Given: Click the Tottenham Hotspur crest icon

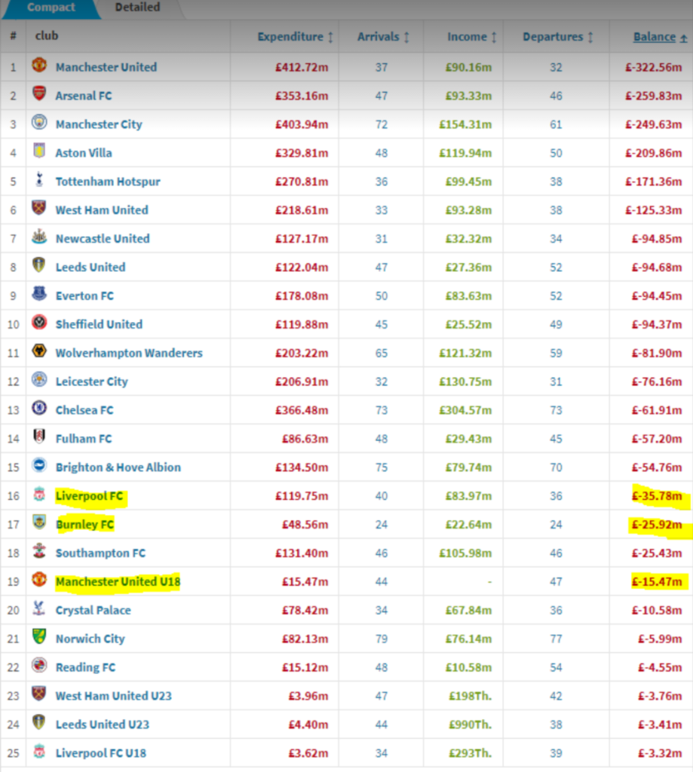Looking at the screenshot, I should (x=39, y=179).
